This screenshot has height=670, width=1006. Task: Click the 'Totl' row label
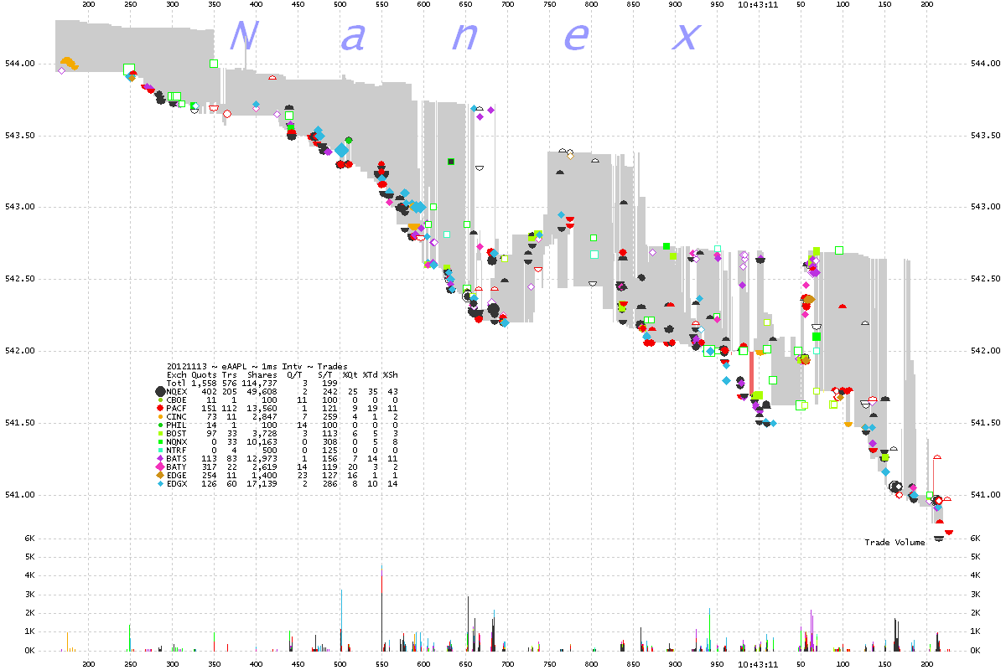click(x=176, y=383)
